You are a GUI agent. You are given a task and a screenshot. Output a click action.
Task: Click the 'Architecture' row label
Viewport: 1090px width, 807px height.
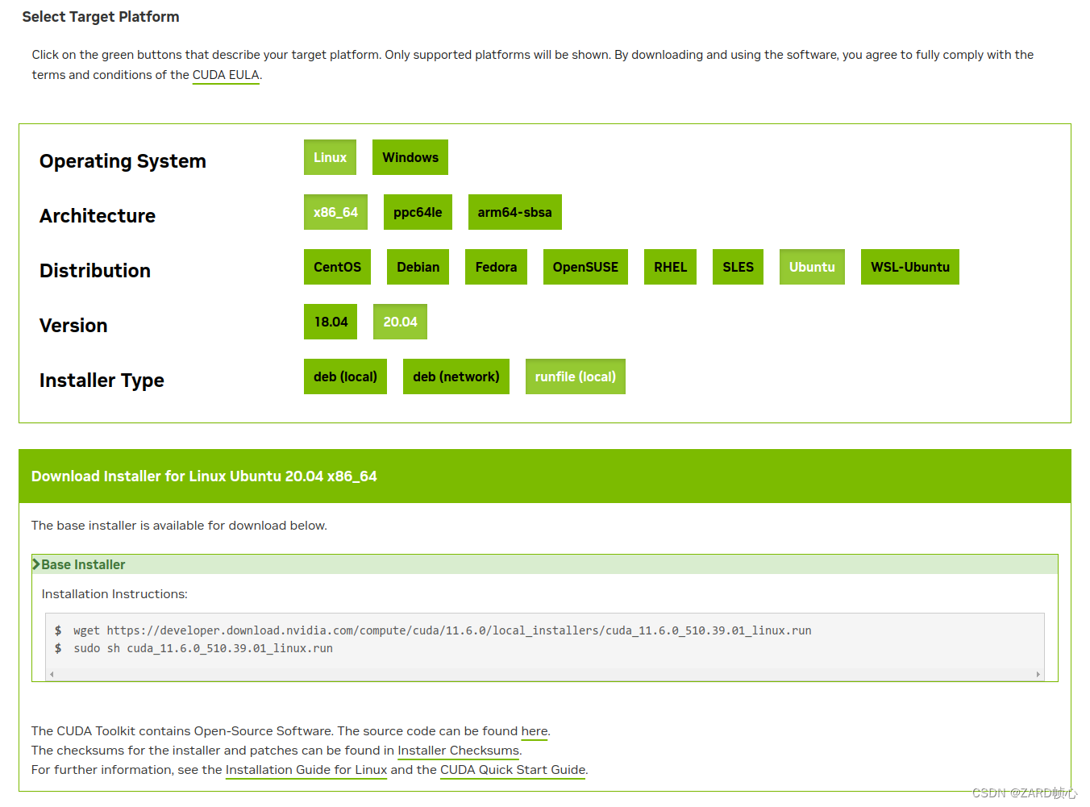coord(98,216)
